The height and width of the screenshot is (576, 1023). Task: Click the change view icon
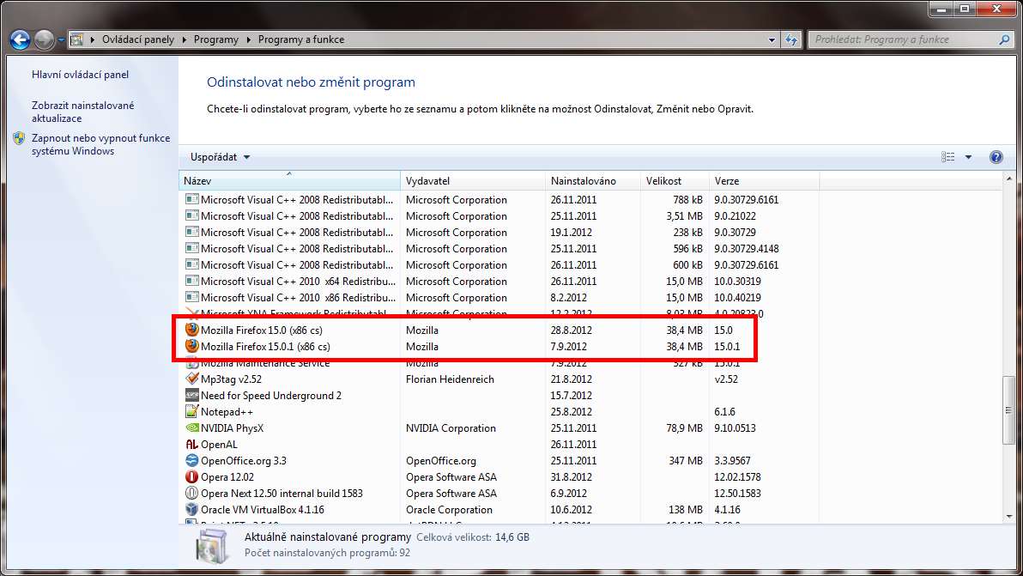pos(948,156)
